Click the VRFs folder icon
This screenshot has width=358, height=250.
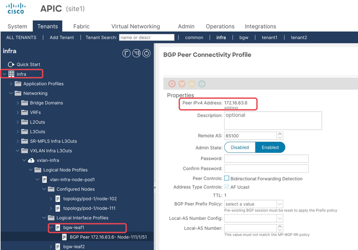tap(25, 112)
